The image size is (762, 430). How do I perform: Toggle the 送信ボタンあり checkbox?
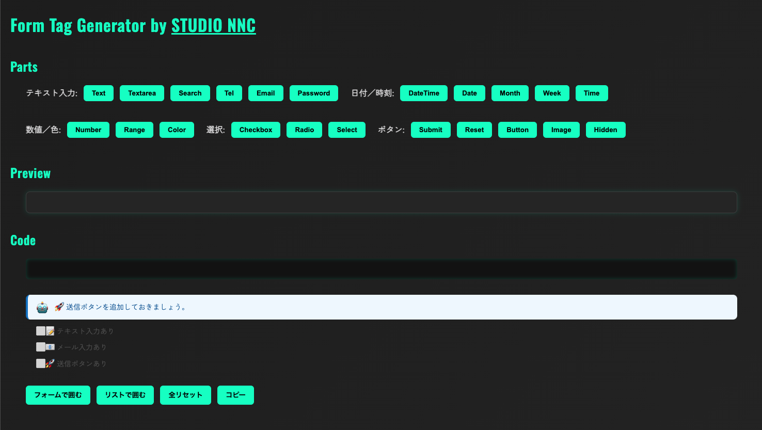tap(41, 363)
